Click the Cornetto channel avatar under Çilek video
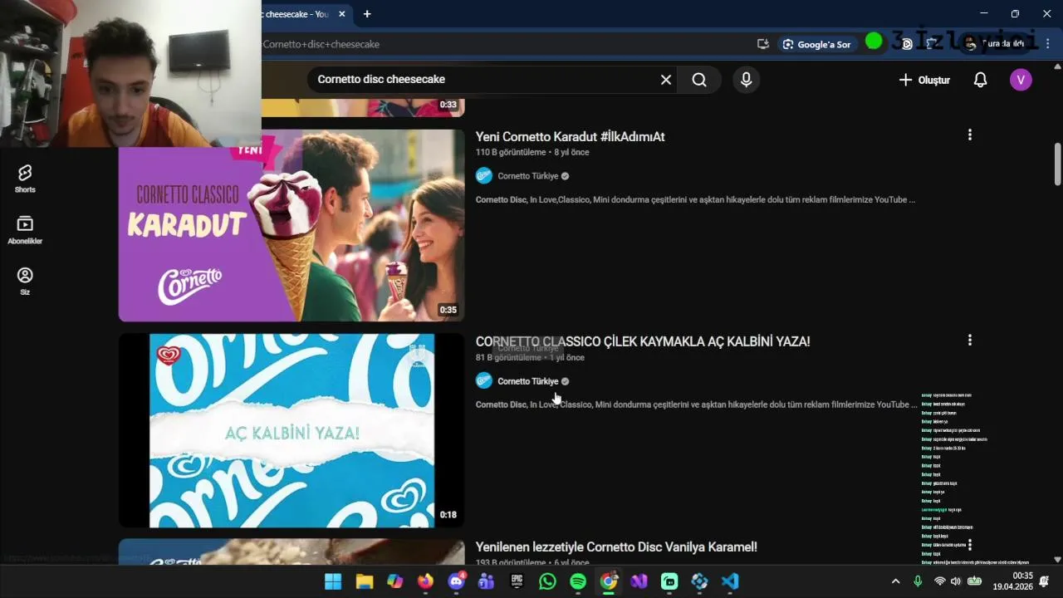Screen dimensions: 1063x598 coord(484,381)
